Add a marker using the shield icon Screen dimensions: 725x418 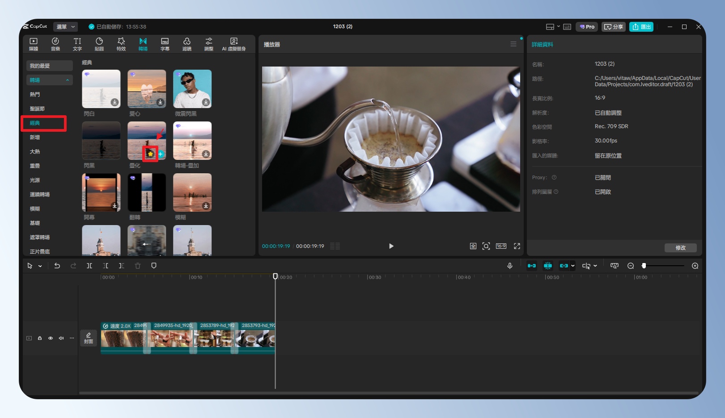pyautogui.click(x=154, y=266)
